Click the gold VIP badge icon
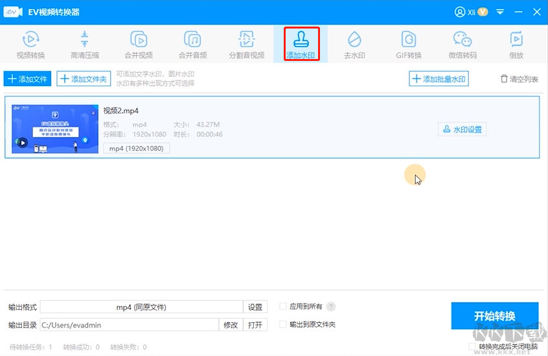 pos(483,12)
